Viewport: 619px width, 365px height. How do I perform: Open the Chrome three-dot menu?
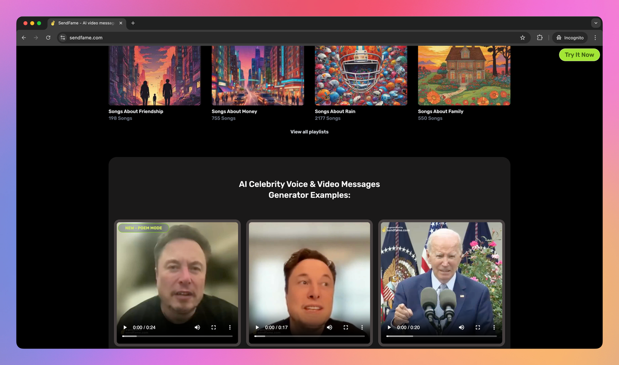point(595,38)
